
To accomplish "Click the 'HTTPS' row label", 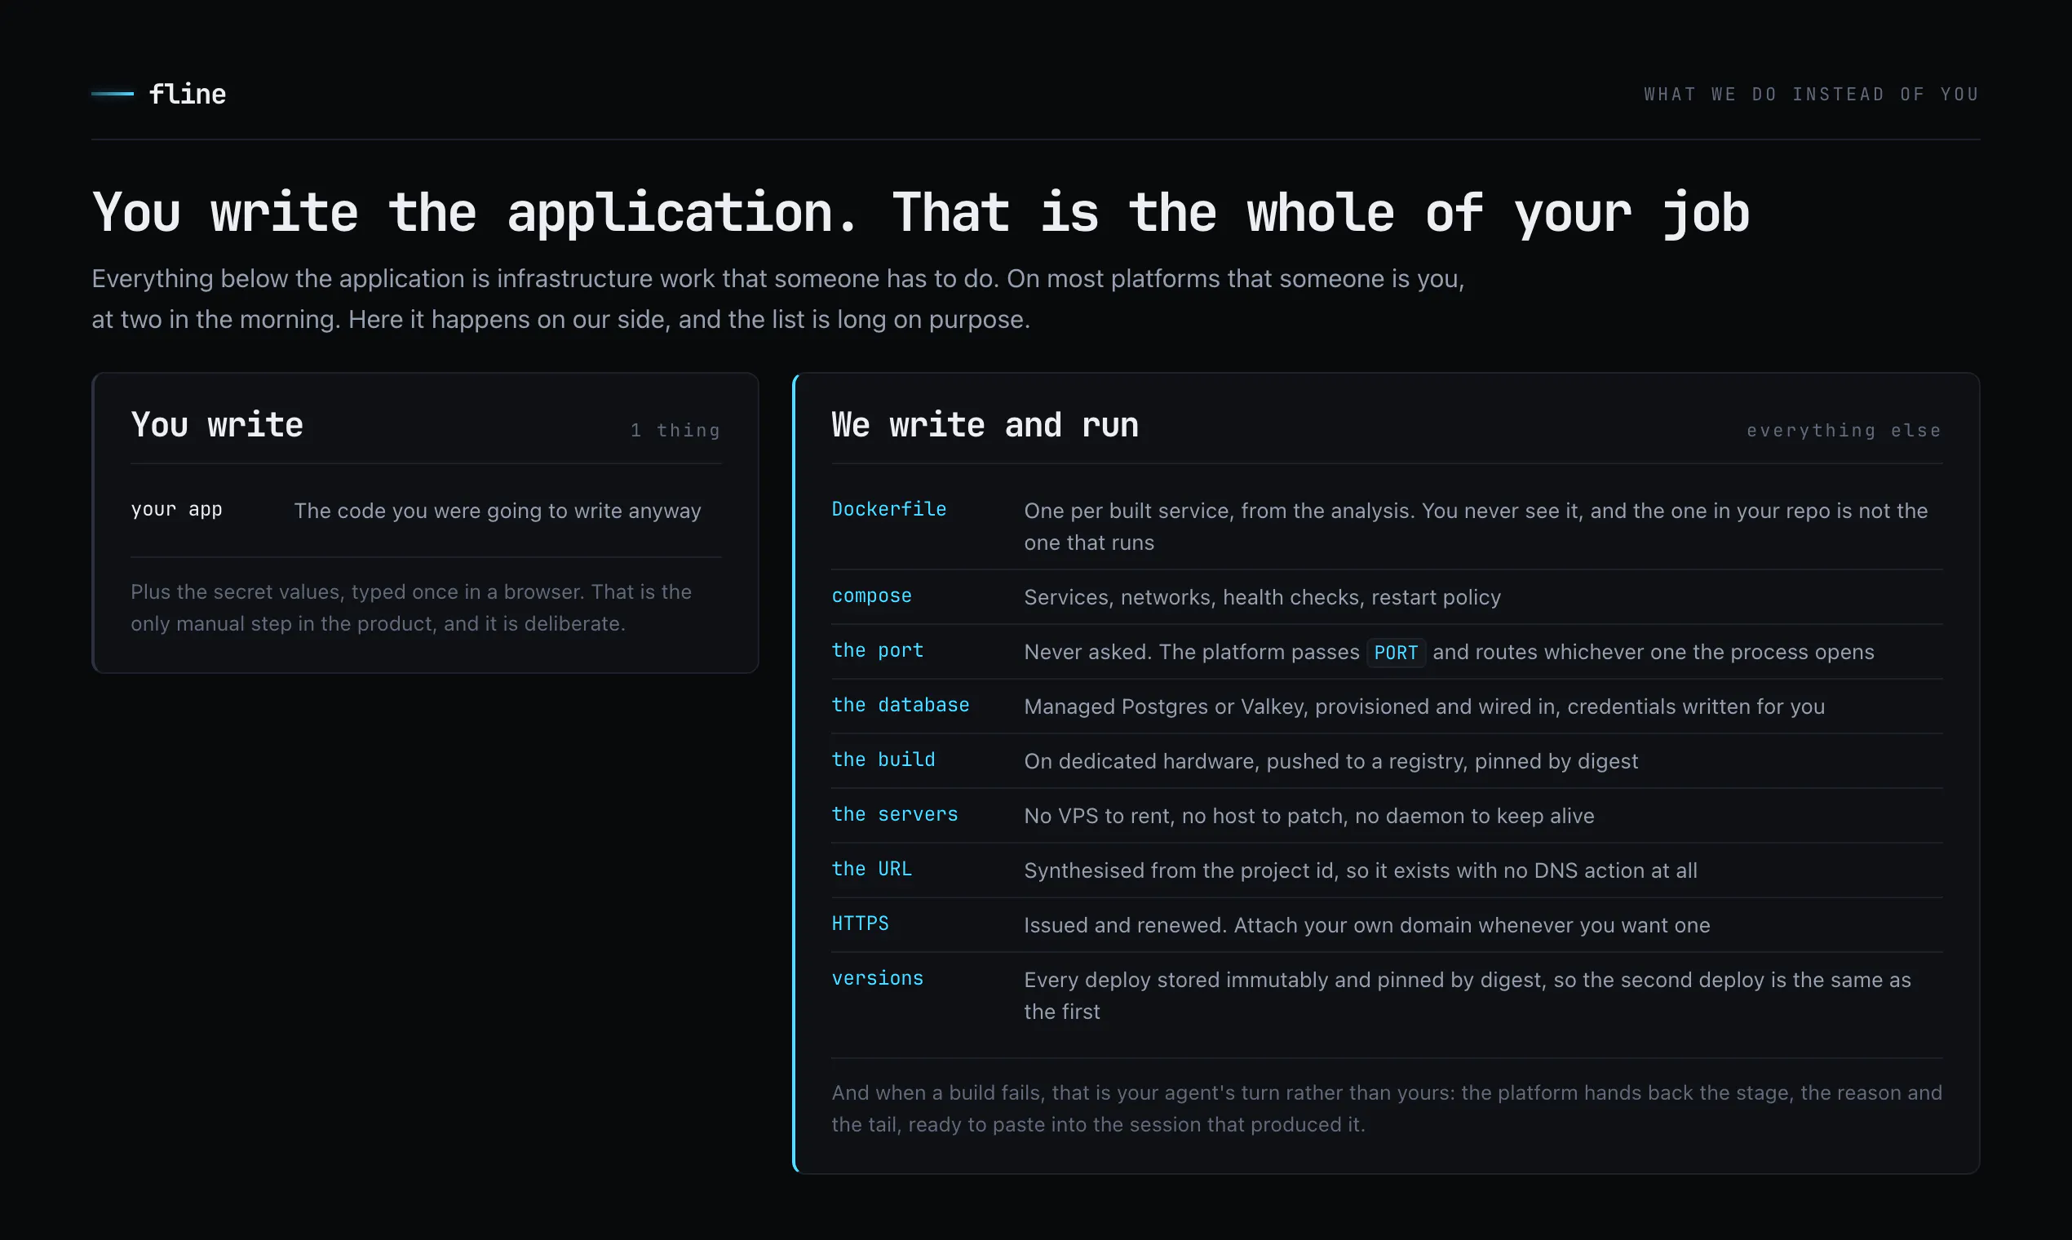I will pyautogui.click(x=860, y=923).
